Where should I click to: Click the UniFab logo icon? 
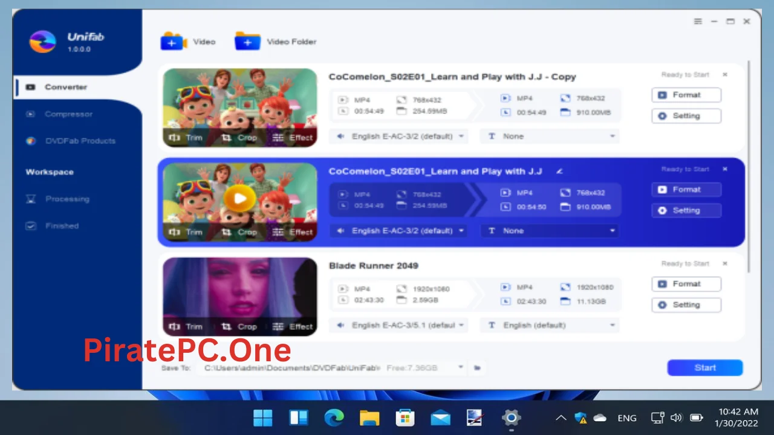tap(42, 42)
